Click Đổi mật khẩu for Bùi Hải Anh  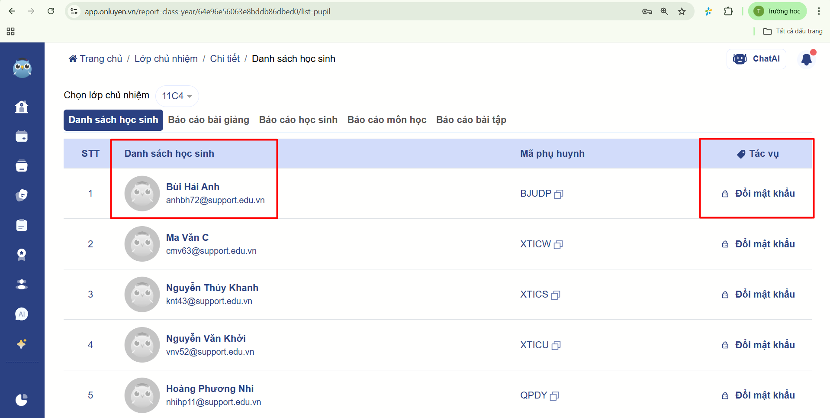pos(764,194)
